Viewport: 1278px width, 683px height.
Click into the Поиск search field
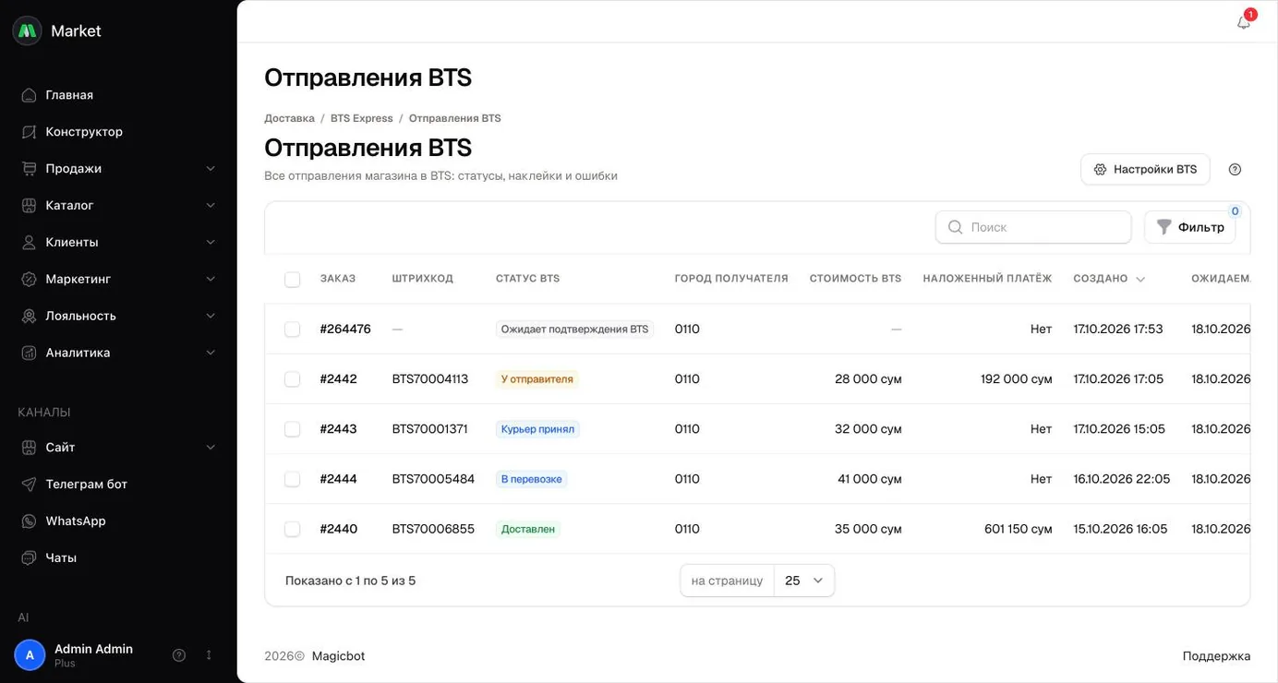click(1033, 227)
